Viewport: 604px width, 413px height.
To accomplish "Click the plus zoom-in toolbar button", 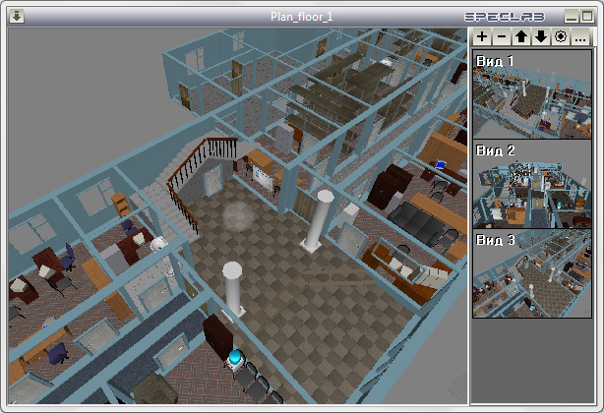I will 482,37.
